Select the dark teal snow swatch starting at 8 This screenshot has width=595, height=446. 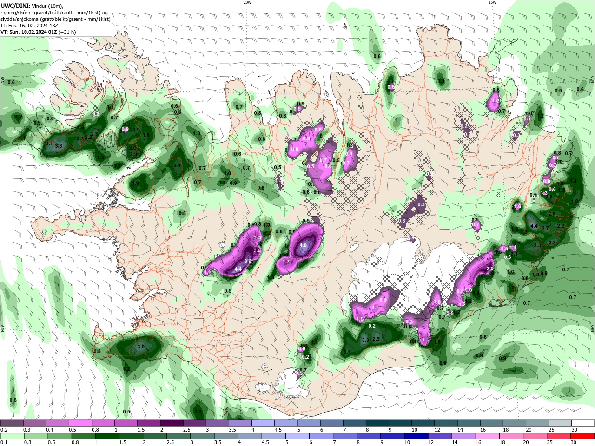[x=377, y=423]
